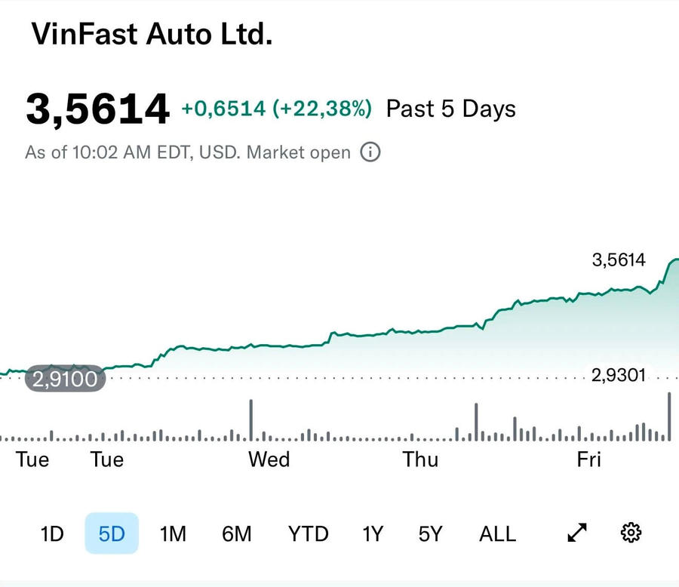Select the Thu marker on the timeline
This screenshot has height=587, width=679.
click(x=420, y=459)
